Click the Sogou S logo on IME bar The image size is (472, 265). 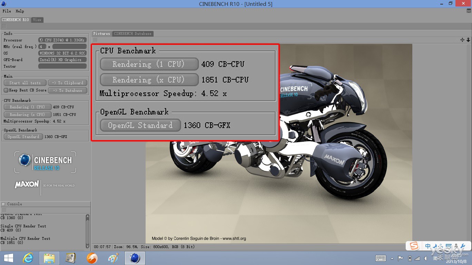pos(414,246)
